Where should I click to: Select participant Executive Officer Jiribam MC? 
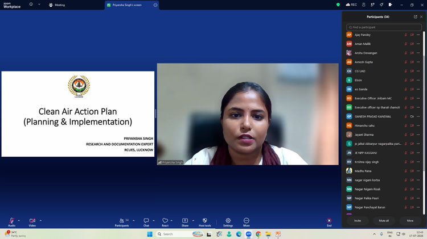pyautogui.click(x=383, y=98)
